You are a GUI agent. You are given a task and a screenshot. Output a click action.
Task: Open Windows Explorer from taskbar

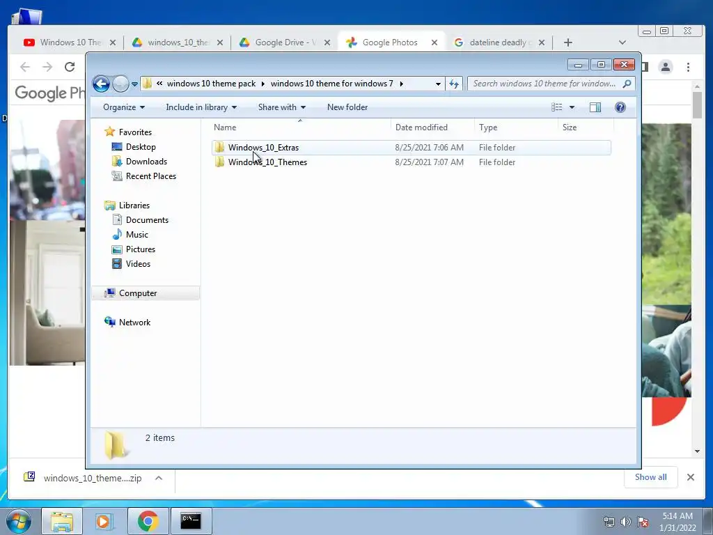pyautogui.click(x=62, y=521)
